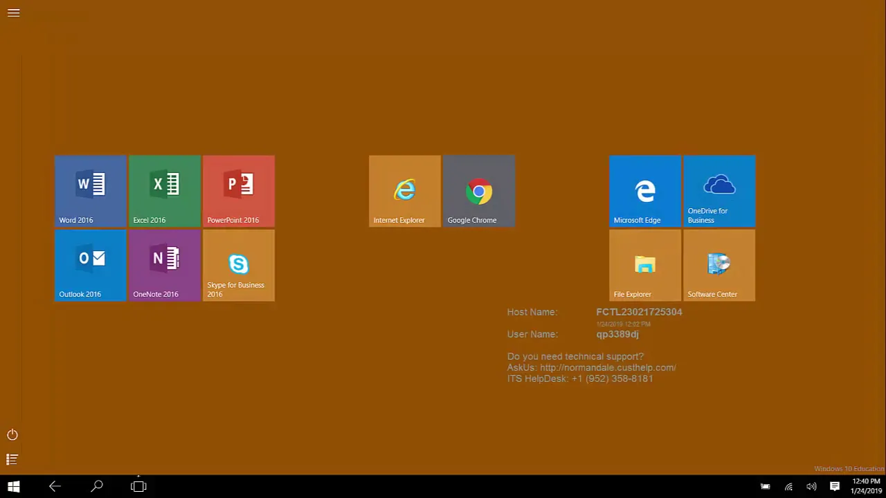Viewport: 886px width, 498px height.
Task: Open the Microsoft Edge tile
Action: 645,191
